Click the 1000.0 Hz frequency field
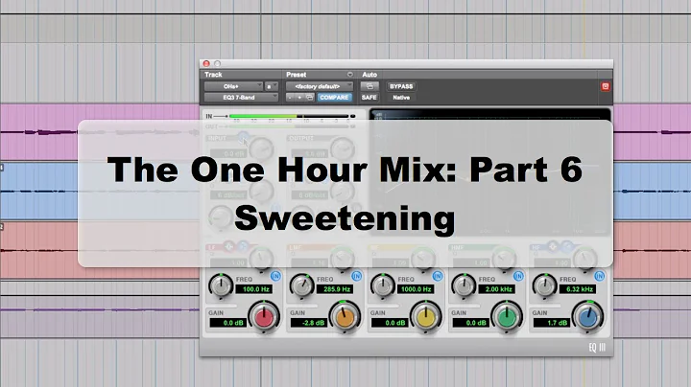 (416, 289)
